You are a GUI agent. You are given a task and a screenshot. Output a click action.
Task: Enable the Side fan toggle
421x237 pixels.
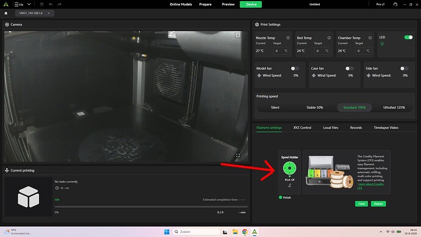(x=404, y=68)
